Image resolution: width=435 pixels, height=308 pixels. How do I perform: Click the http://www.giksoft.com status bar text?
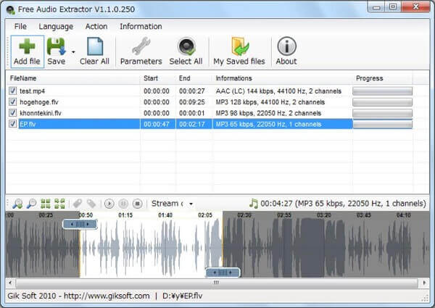(x=107, y=296)
